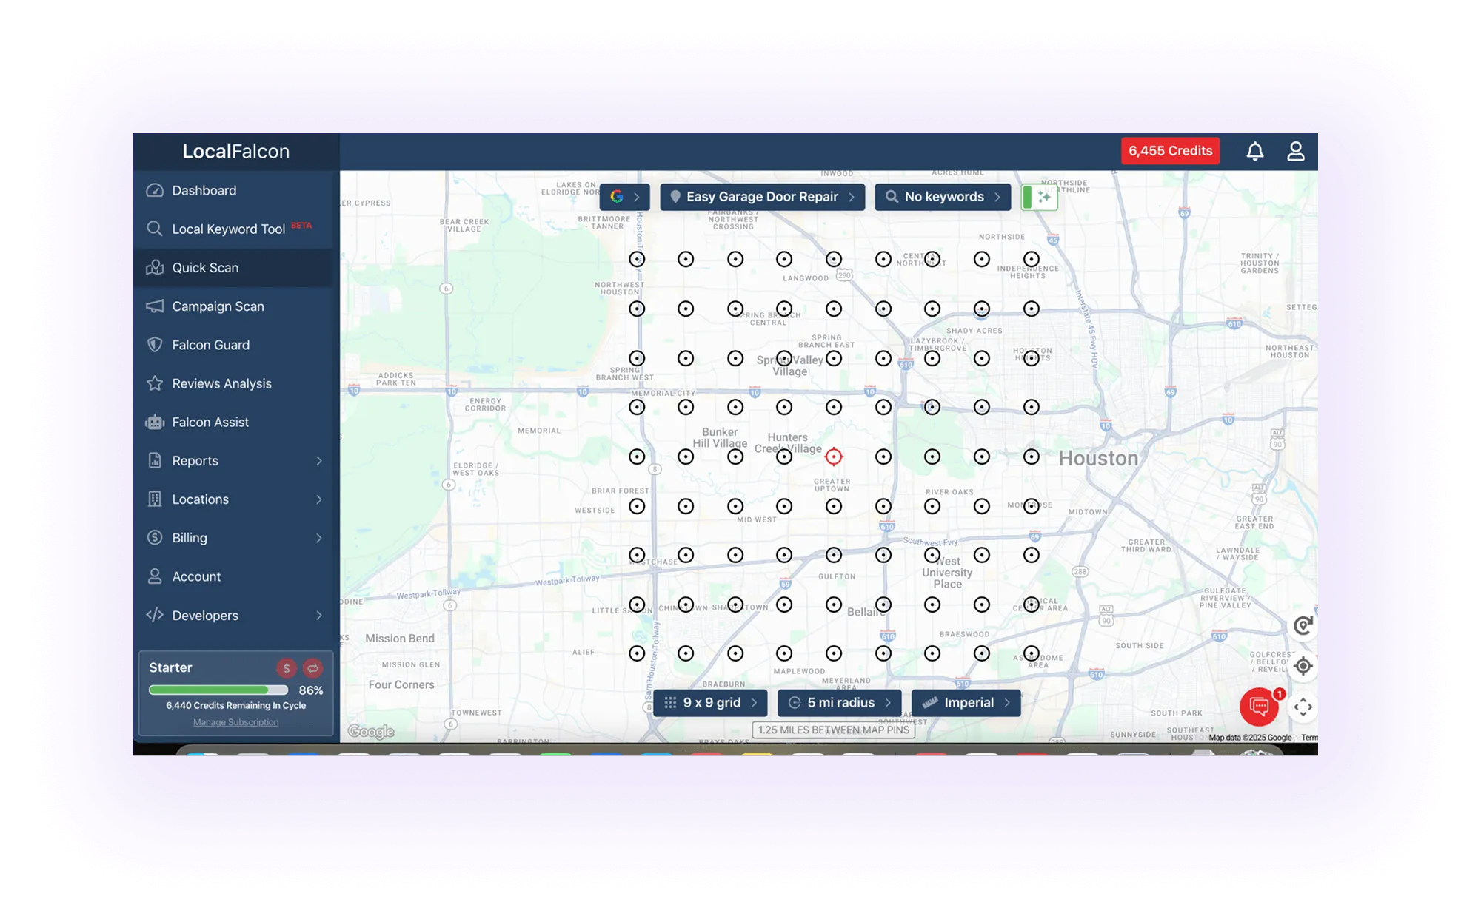Open Campaign Scan from the navigation
The image size is (1481, 919).
[x=218, y=306]
